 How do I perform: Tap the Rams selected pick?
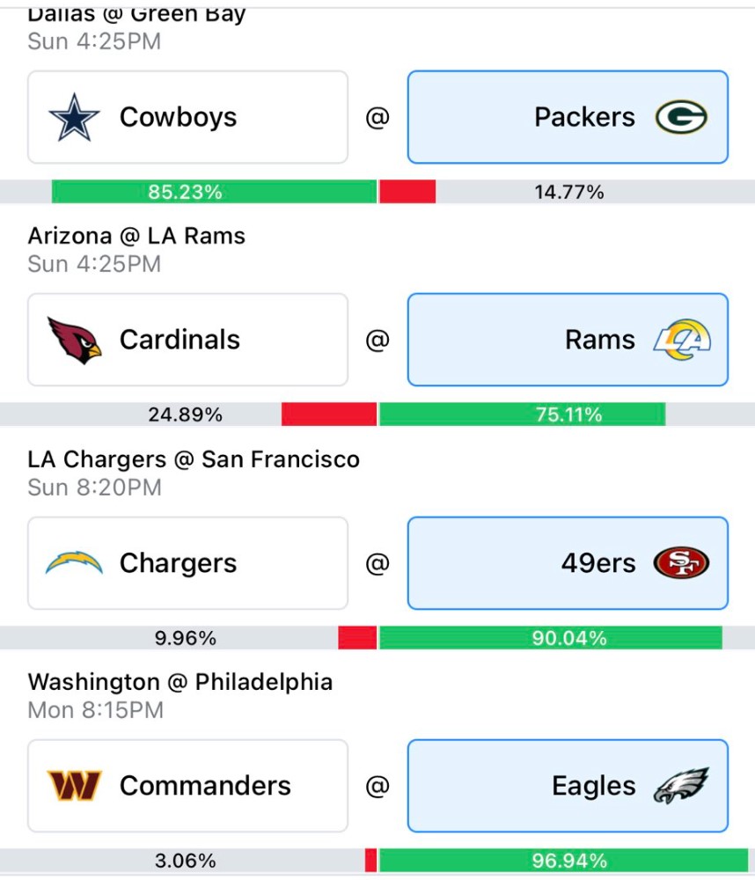tap(568, 340)
